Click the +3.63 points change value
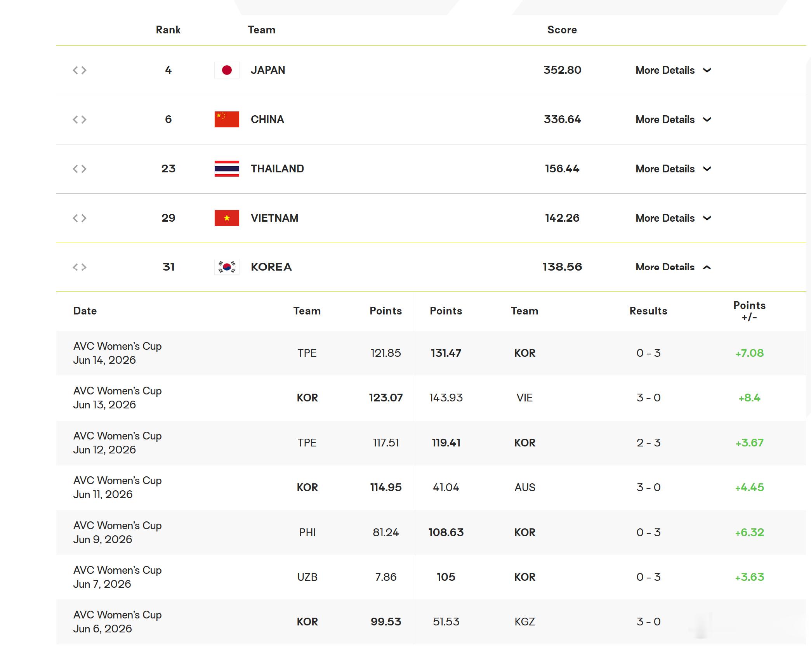 [749, 577]
